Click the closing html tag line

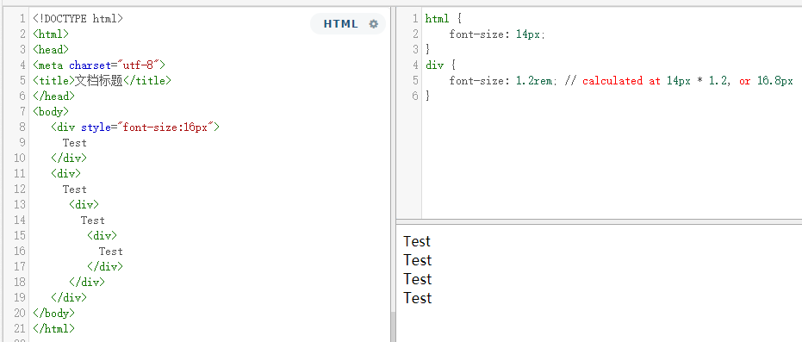[53, 329]
